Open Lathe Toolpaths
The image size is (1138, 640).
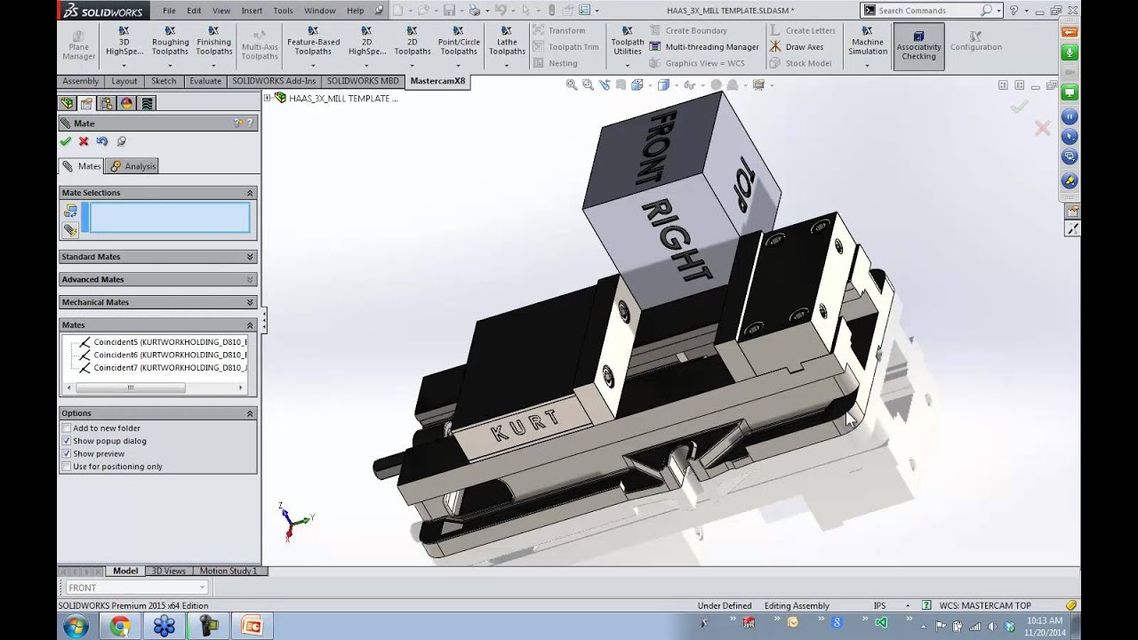click(x=507, y=46)
